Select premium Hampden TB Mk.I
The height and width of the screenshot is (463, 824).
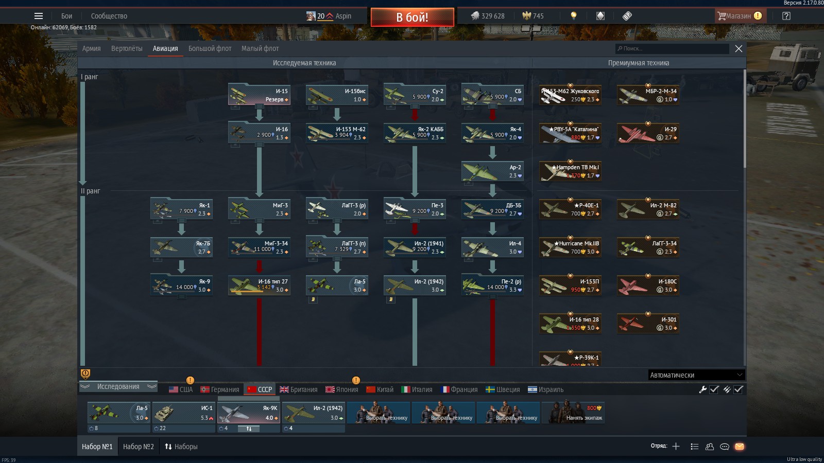click(x=570, y=171)
